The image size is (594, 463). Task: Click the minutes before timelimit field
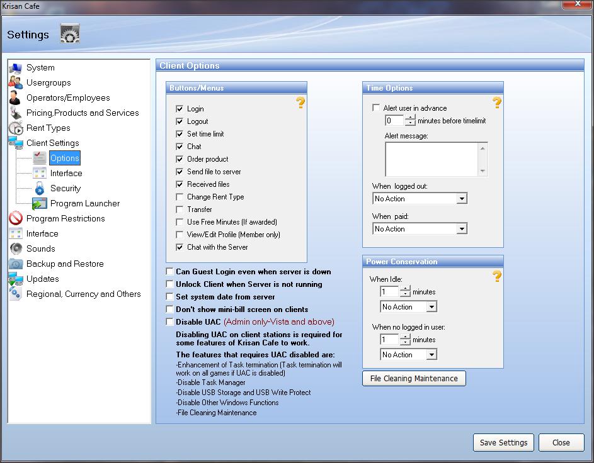tap(395, 121)
